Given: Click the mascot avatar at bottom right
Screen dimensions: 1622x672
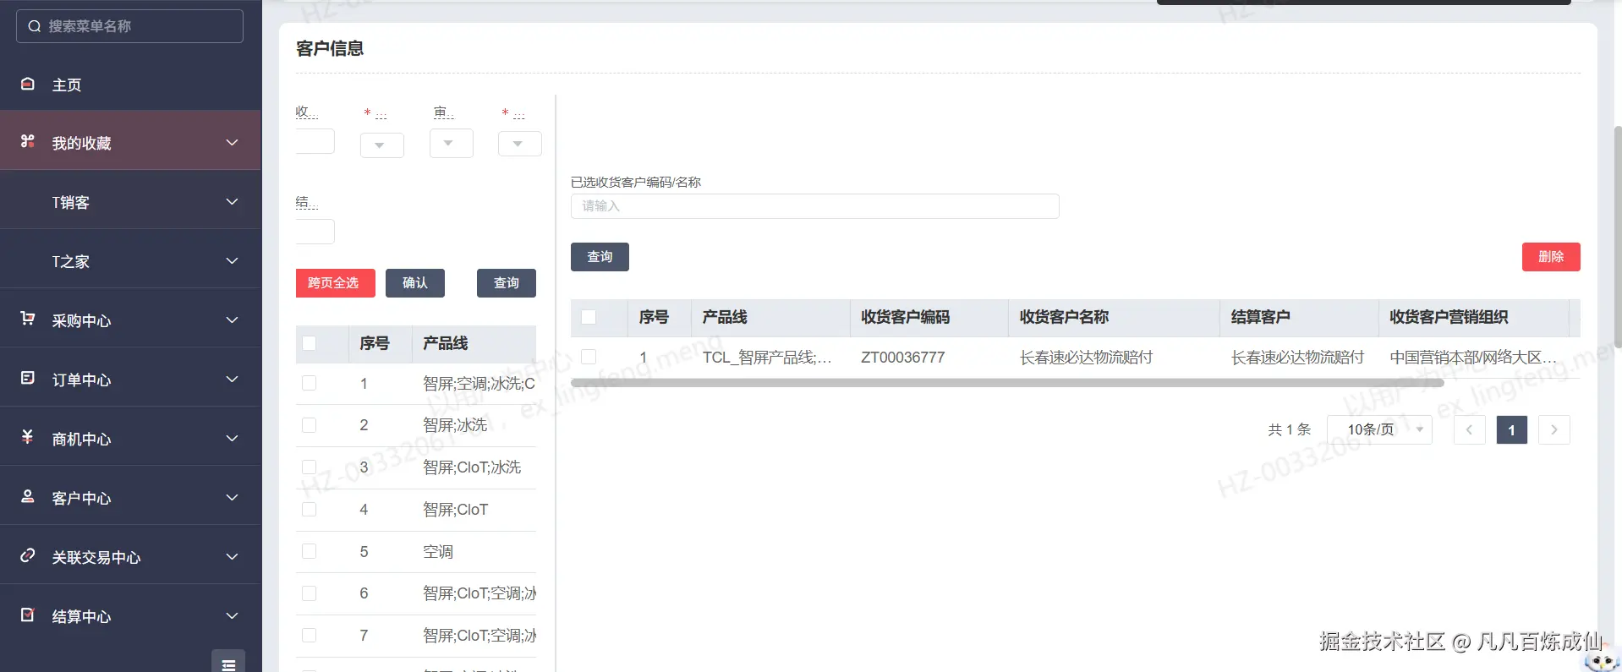Looking at the screenshot, I should pos(1602,659).
